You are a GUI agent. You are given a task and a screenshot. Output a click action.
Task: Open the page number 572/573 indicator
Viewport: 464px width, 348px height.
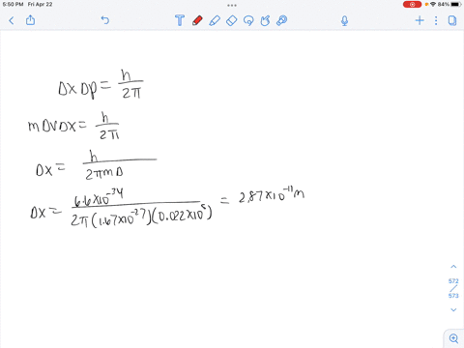coord(453,288)
